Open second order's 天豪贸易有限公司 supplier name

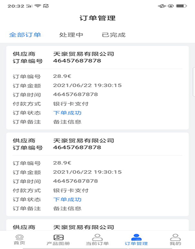click(x=84, y=141)
